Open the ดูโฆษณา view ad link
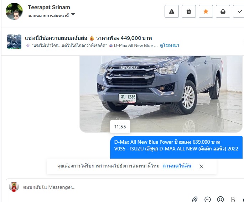244x202 pixels. (x=170, y=46)
